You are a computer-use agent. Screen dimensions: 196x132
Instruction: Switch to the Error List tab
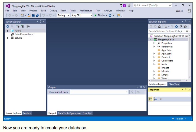point(87,113)
